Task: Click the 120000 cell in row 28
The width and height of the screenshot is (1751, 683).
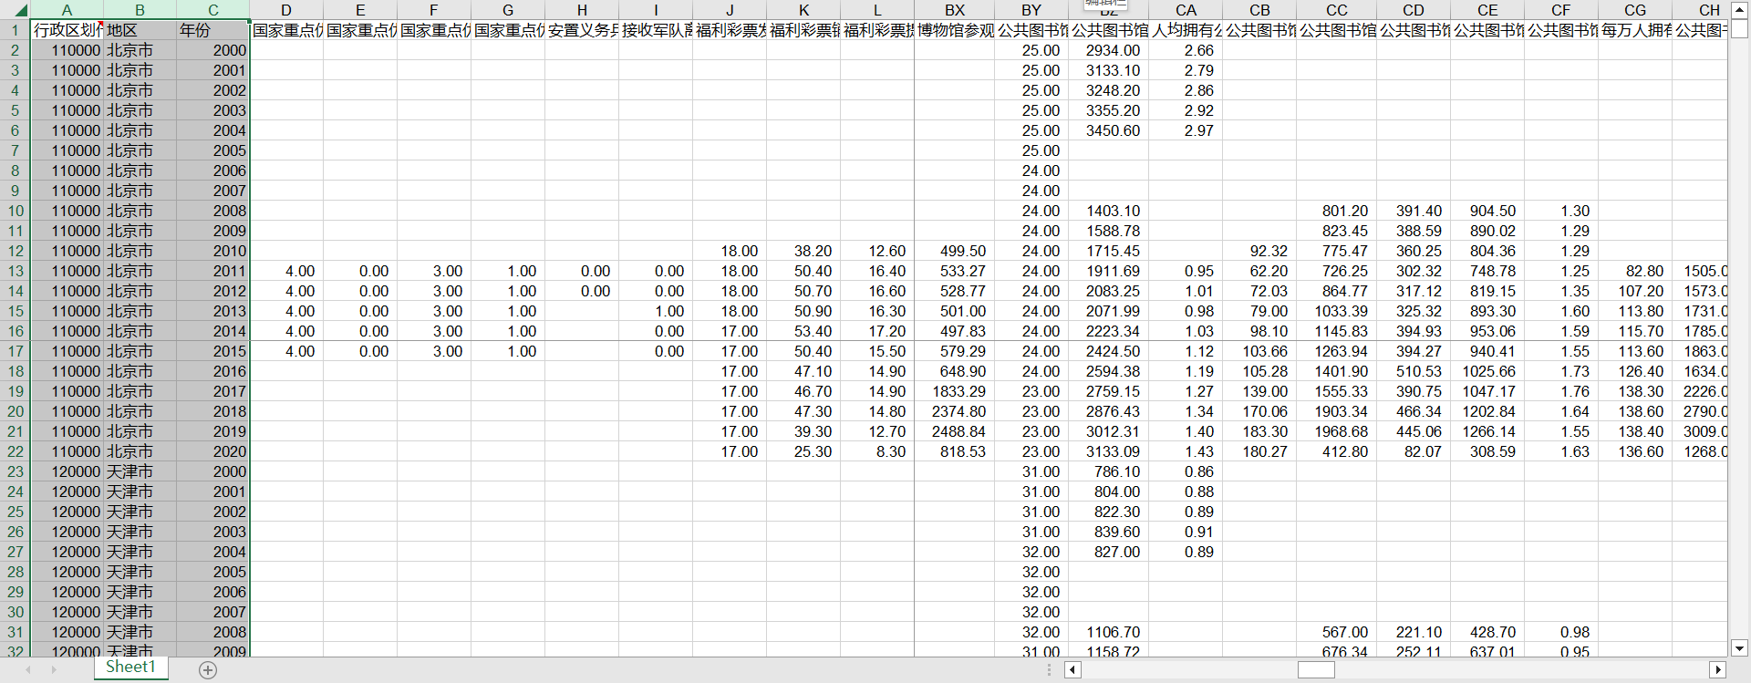Action: tap(67, 572)
